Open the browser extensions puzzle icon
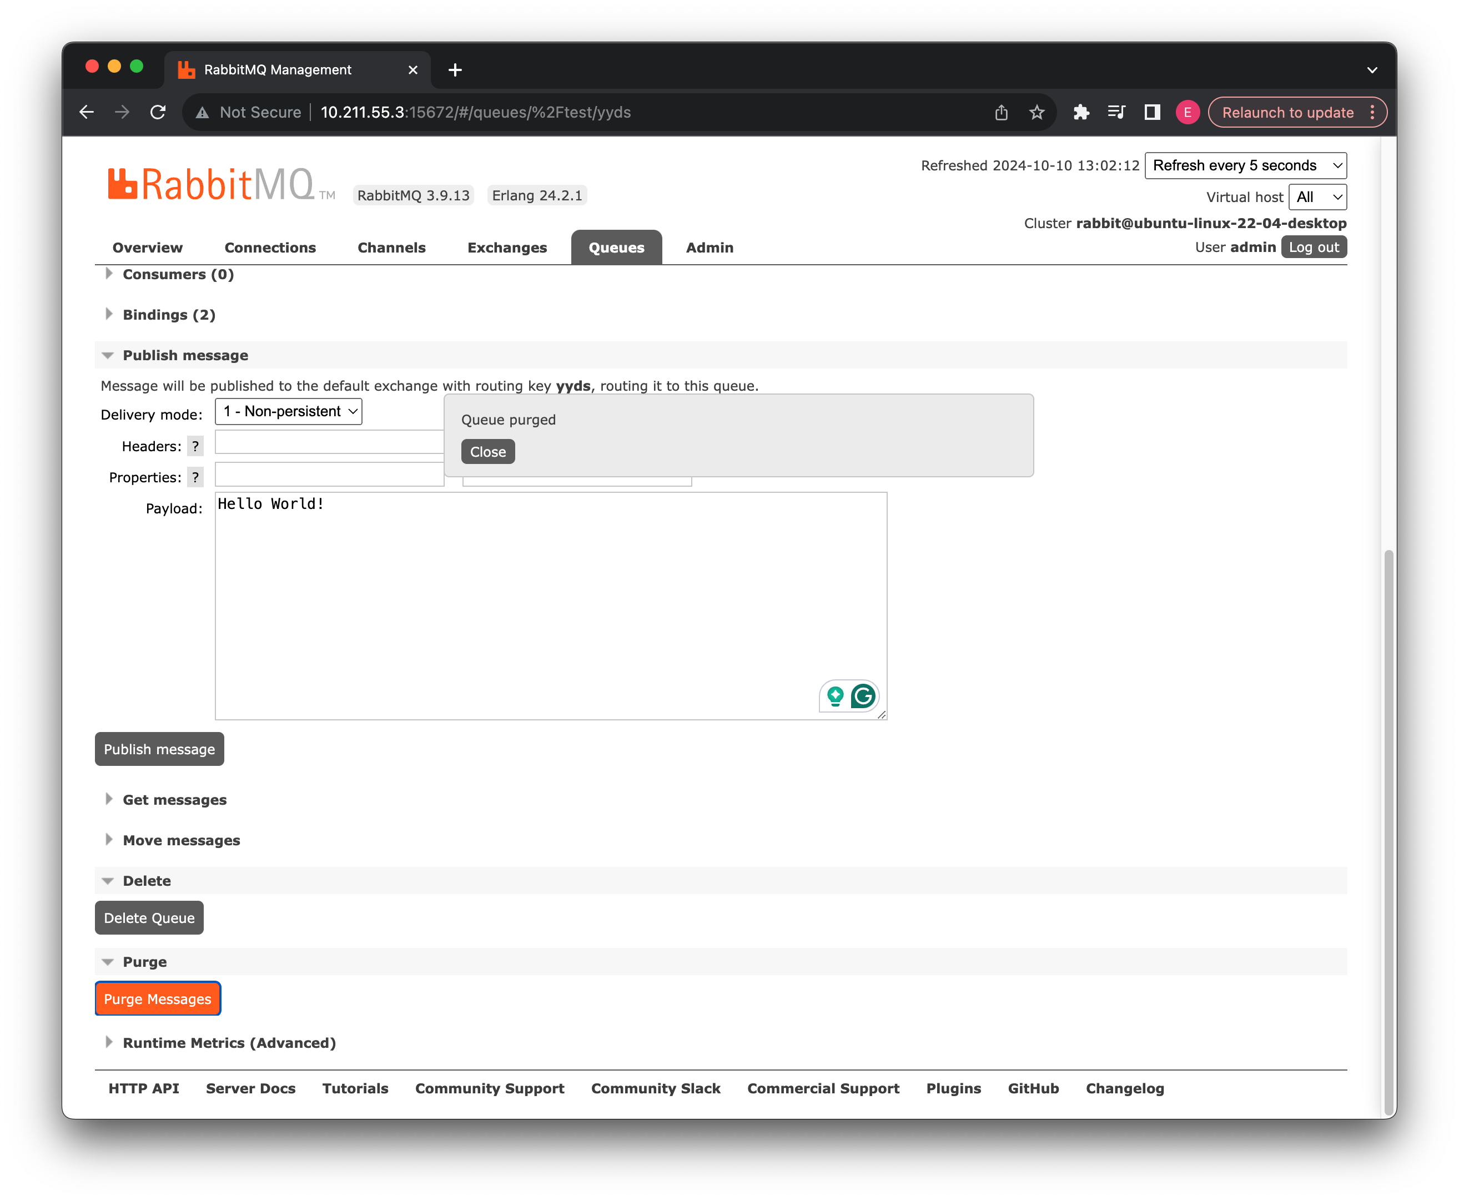Image resolution: width=1459 pixels, height=1201 pixels. point(1082,112)
